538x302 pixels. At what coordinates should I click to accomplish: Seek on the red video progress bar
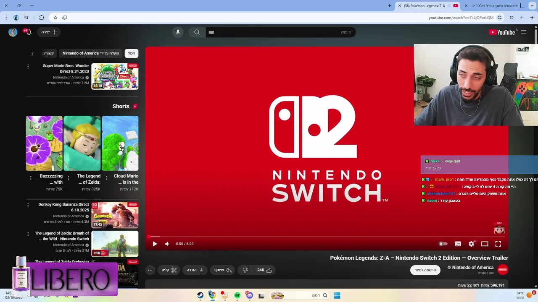click(327, 237)
